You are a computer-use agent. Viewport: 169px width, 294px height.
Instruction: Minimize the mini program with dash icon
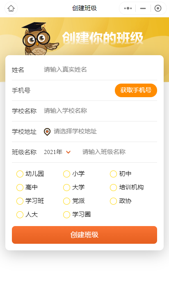point(143,8)
